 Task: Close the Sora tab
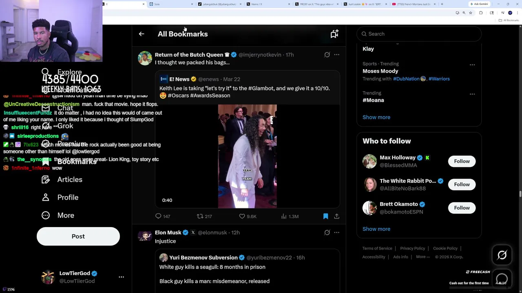pyautogui.click(x=192, y=4)
